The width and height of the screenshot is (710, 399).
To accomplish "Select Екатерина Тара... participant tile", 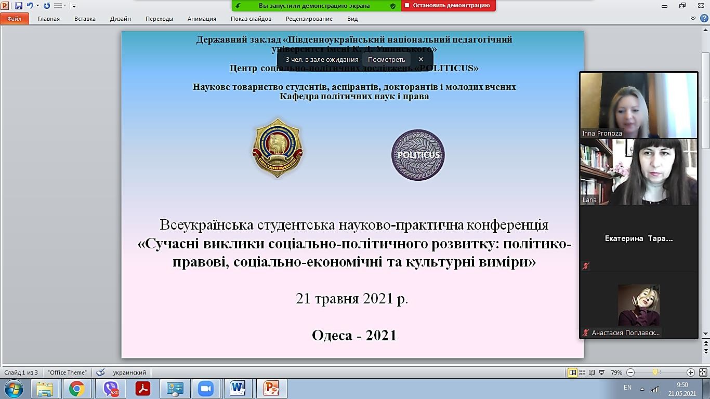I will pos(639,238).
